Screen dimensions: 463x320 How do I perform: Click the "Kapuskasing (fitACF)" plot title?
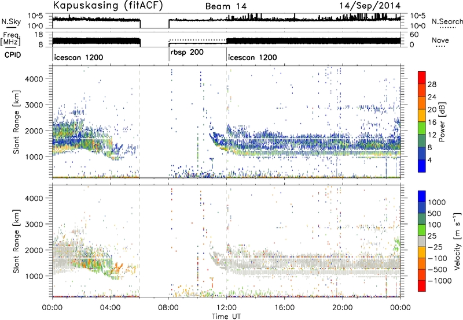(108, 6)
